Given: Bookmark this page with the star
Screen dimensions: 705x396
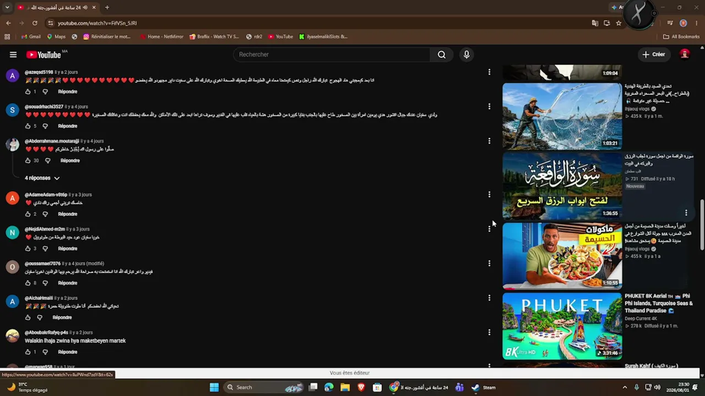Looking at the screenshot, I should [x=619, y=23].
